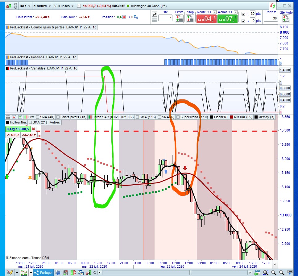
Task: Zoom in the chart horizontally
Action: point(281,272)
